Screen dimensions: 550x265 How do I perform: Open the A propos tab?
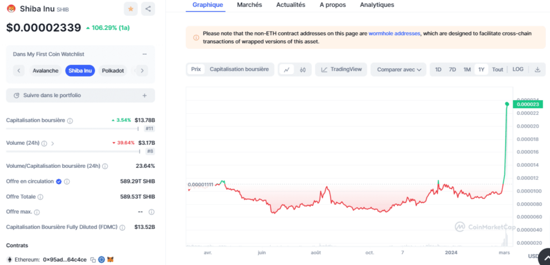(x=332, y=5)
